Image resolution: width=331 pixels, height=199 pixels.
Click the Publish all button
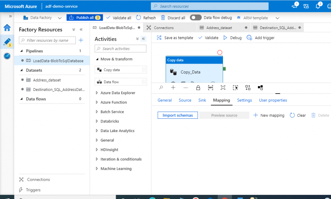[85, 17]
